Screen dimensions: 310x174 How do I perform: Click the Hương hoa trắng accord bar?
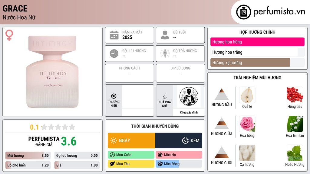257,52
